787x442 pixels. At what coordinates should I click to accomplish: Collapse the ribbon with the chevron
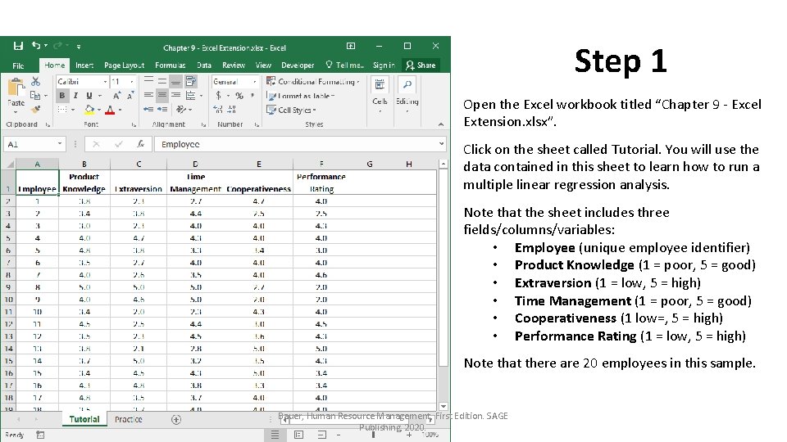(441, 124)
